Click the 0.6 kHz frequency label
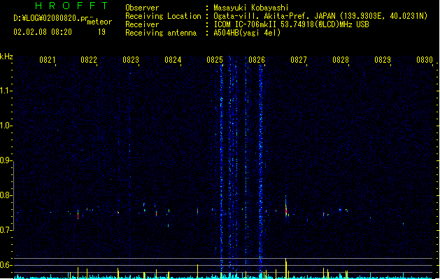 6,265
